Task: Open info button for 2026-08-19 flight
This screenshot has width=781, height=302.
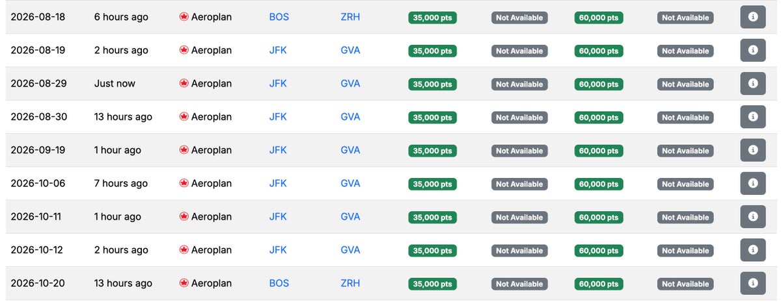Action: pos(753,50)
